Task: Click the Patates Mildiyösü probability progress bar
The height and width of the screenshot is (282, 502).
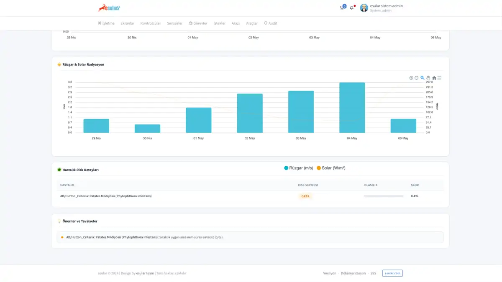Action: 384,196
